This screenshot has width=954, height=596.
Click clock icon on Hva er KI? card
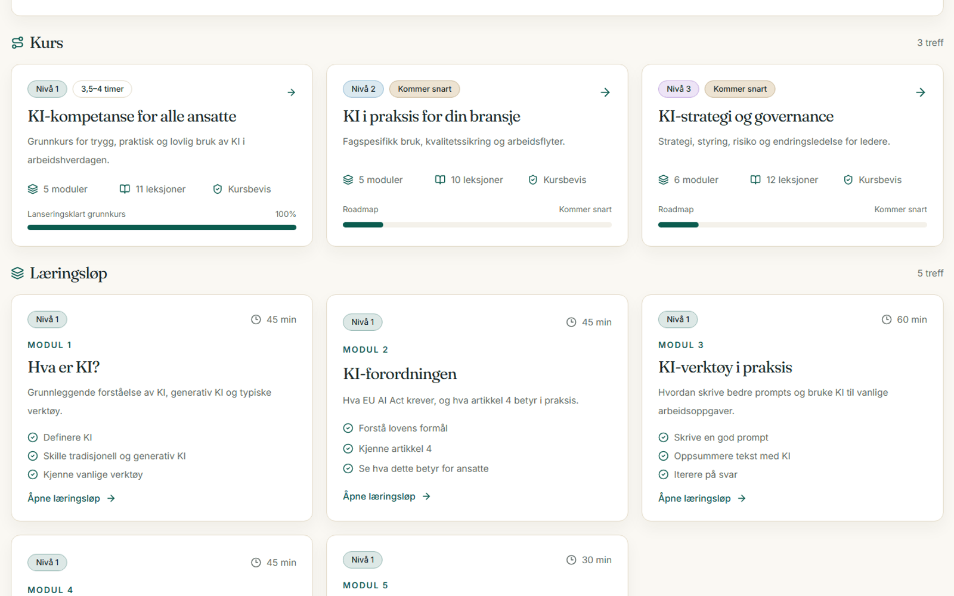(x=256, y=319)
